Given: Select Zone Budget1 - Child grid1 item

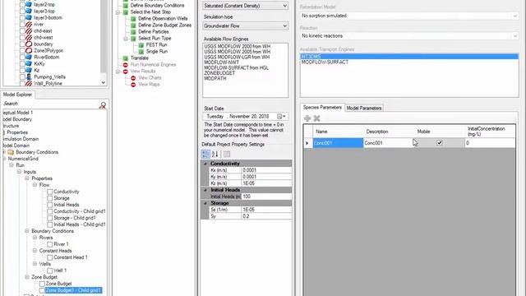Looking at the screenshot, I should tap(73, 290).
